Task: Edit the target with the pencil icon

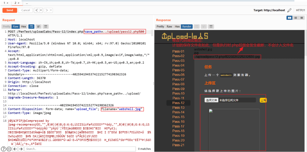Action: (289, 10)
